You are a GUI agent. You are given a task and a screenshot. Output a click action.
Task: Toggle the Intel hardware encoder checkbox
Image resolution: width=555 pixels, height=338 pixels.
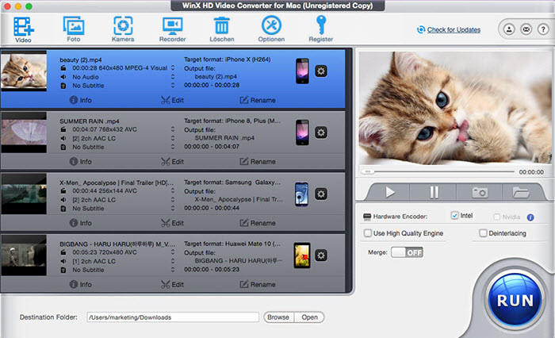click(454, 216)
